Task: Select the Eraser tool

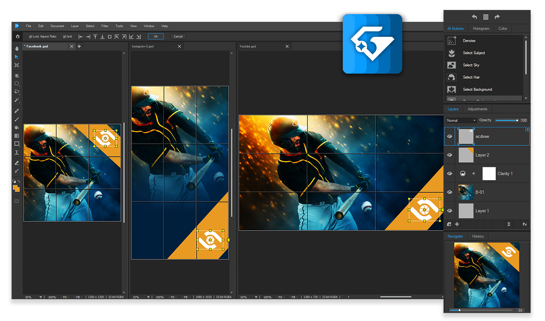Action: [17, 163]
